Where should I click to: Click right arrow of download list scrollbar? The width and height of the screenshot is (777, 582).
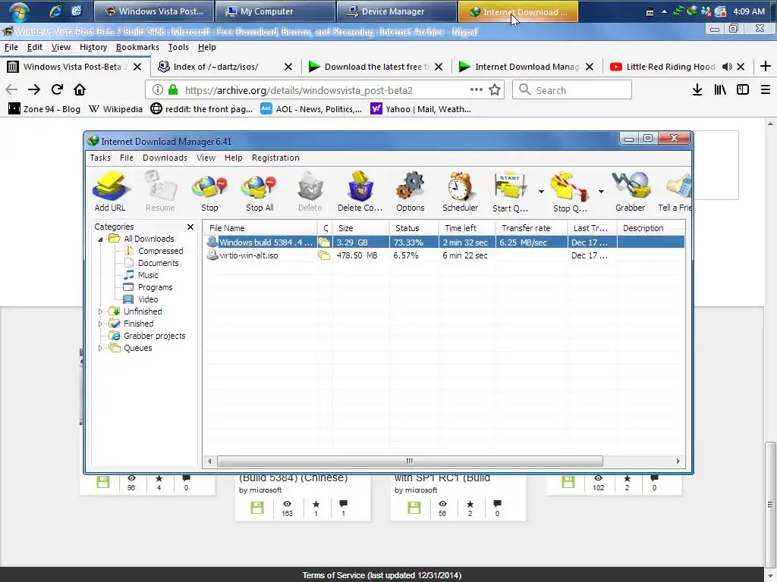click(x=678, y=462)
